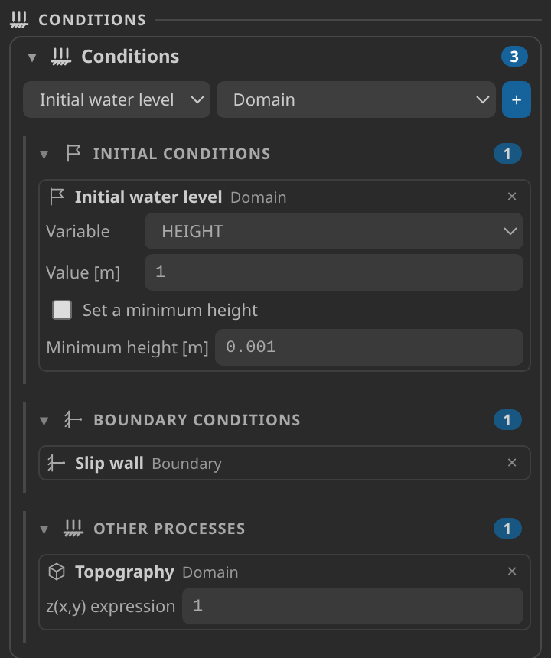
Task: Click the boundary icon beside Boundary Conditions heading
Action: [x=73, y=419]
